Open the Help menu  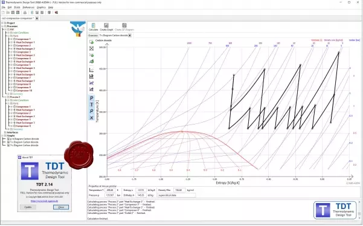pyautogui.click(x=51, y=7)
